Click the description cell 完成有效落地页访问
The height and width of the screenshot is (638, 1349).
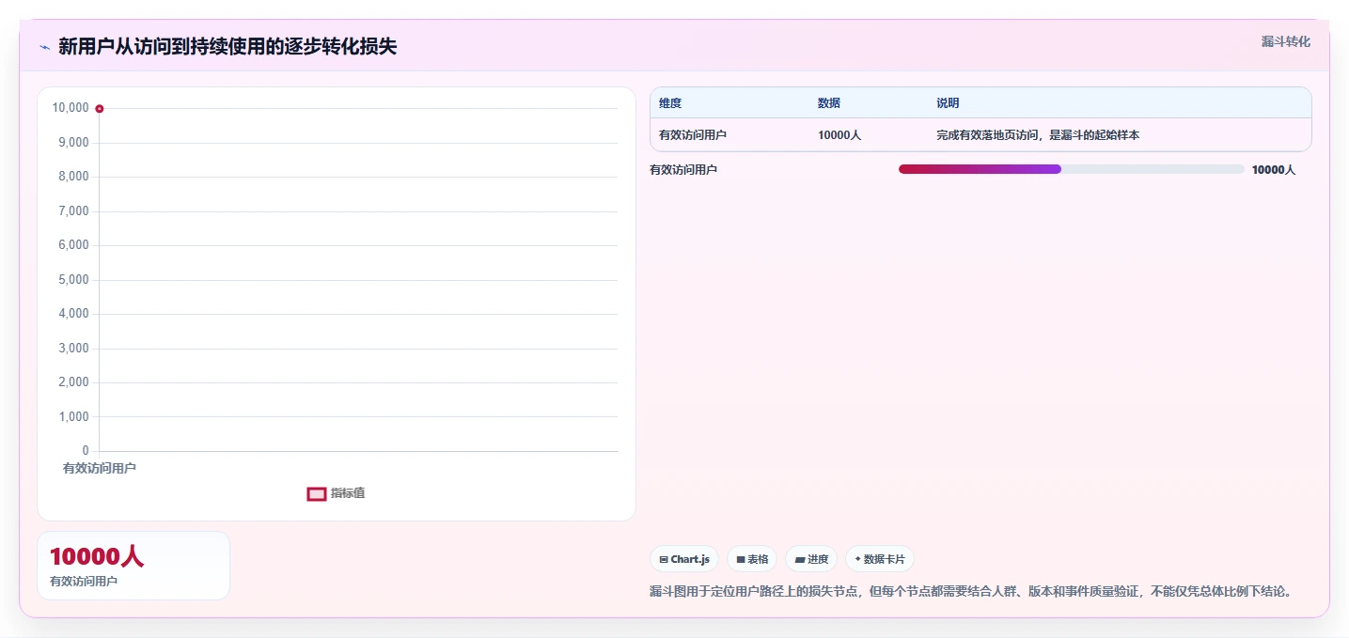[1038, 135]
